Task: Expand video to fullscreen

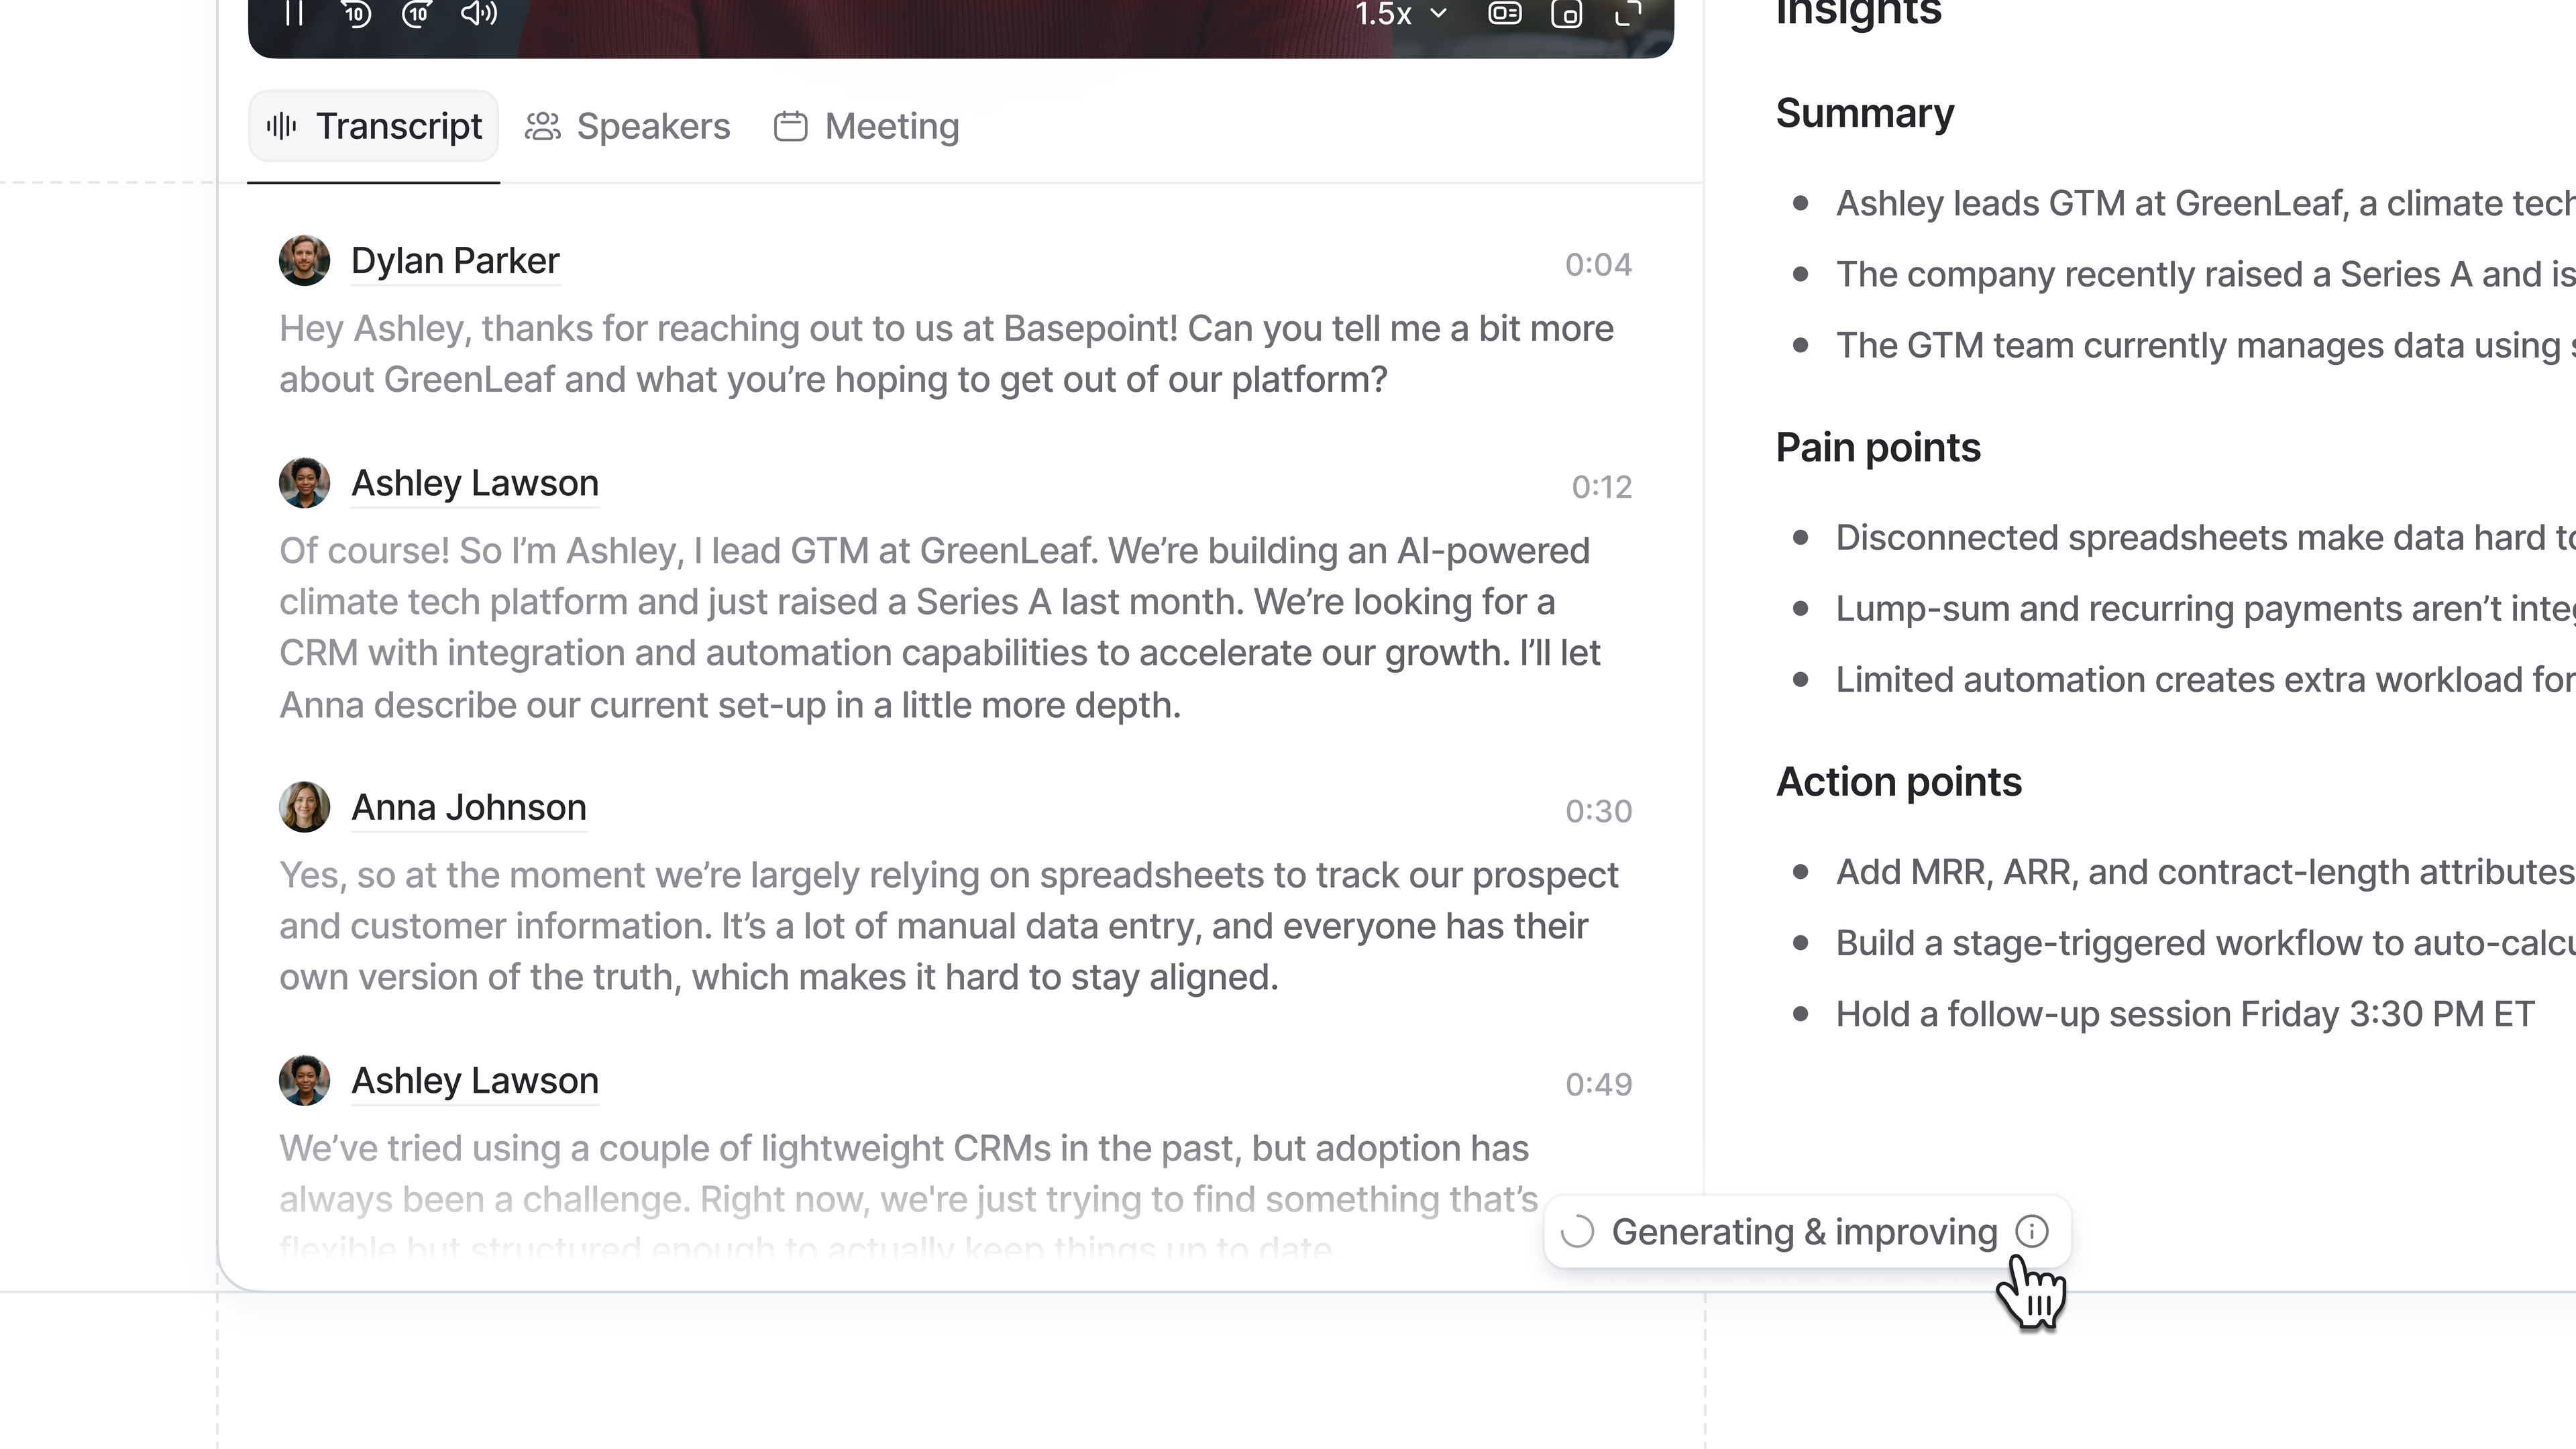Action: [1628, 13]
